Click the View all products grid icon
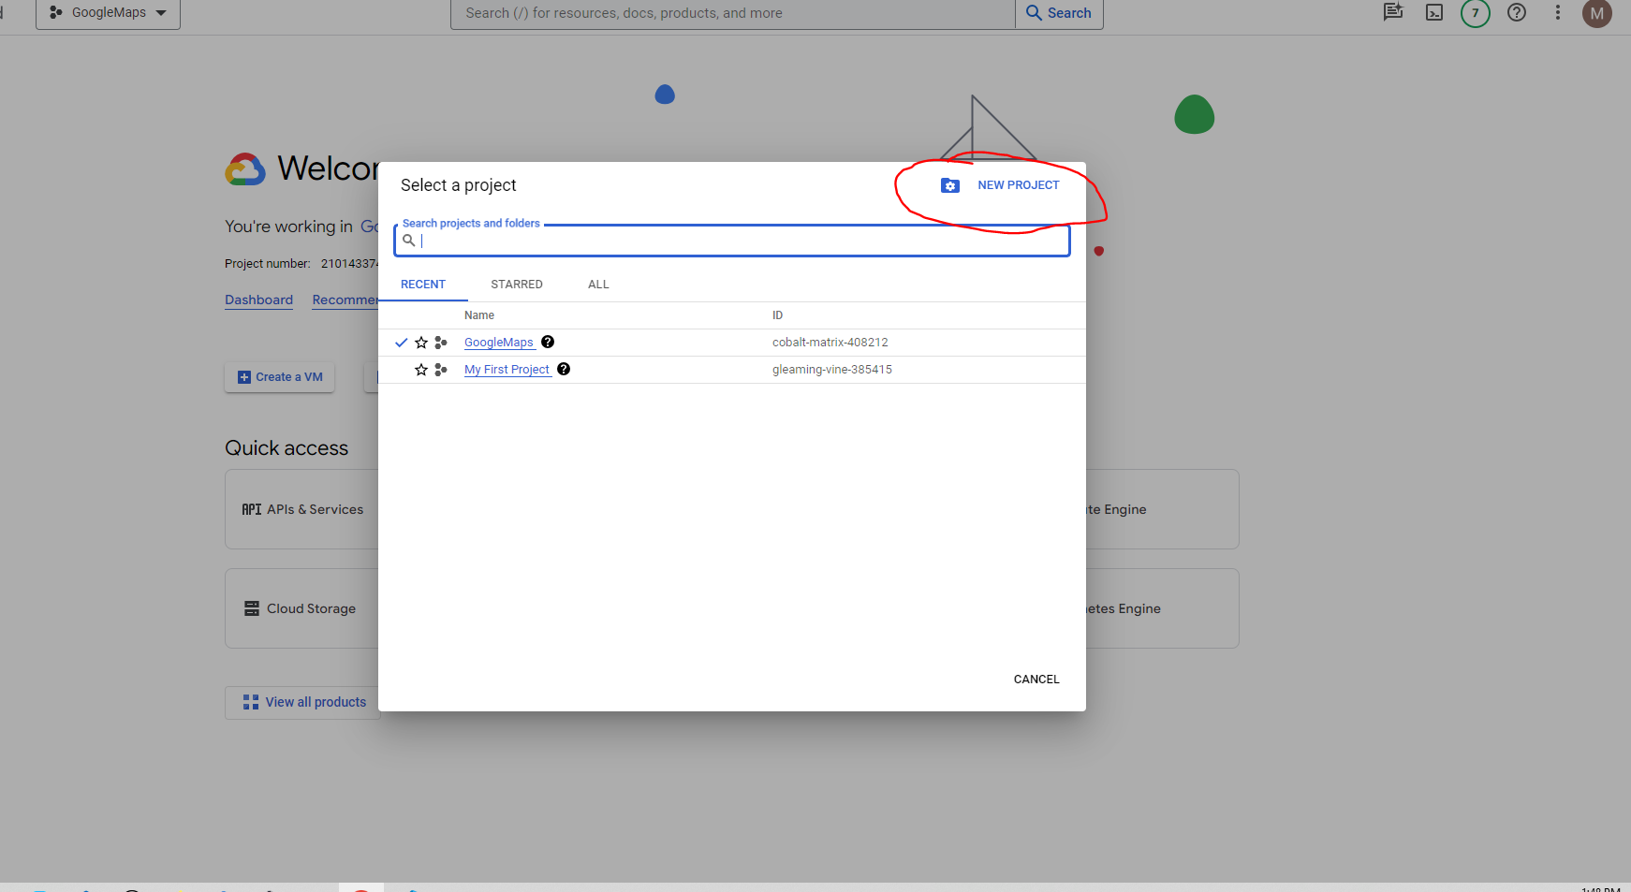This screenshot has height=892, width=1631. pos(251,702)
